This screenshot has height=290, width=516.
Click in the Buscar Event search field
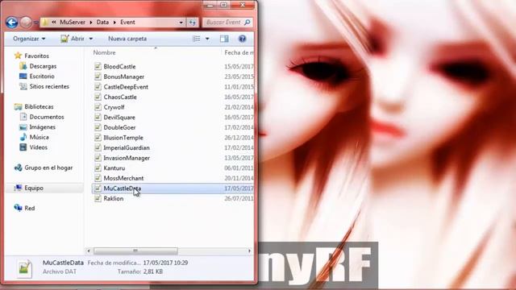[224, 23]
